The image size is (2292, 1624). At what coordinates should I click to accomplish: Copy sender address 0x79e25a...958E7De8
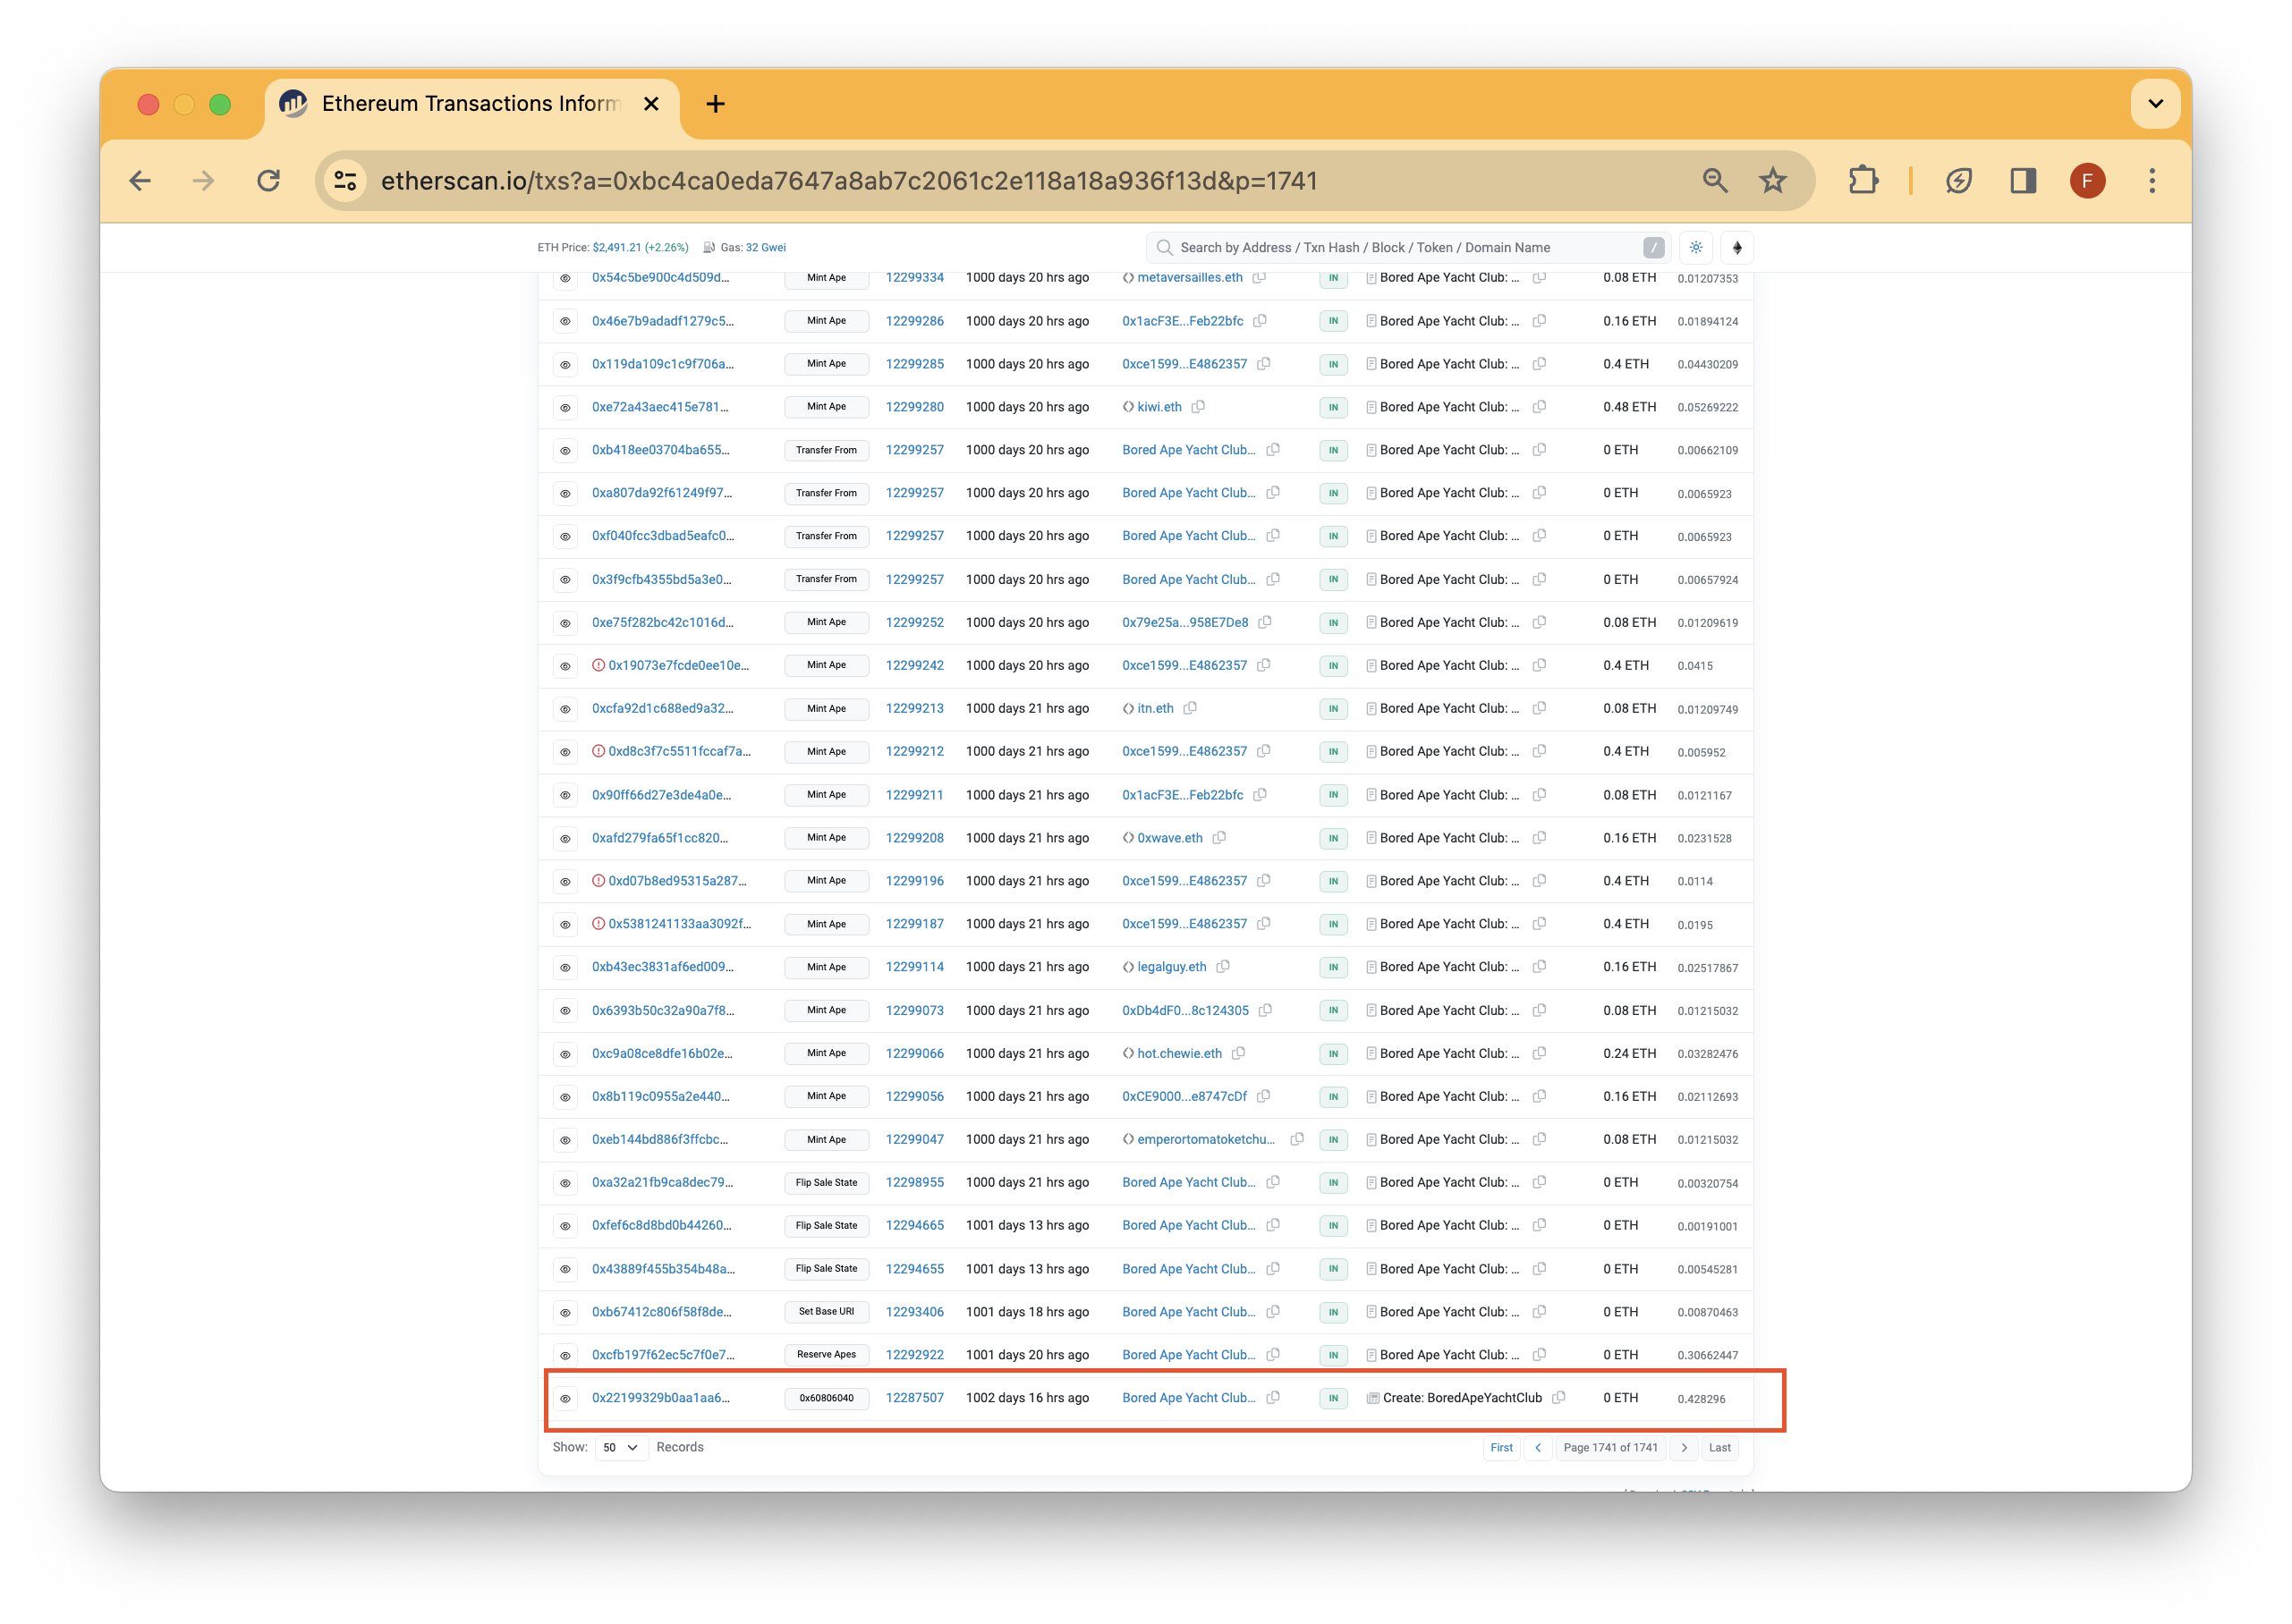point(1265,623)
